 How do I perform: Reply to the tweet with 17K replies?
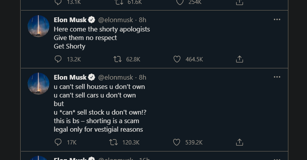58,142
